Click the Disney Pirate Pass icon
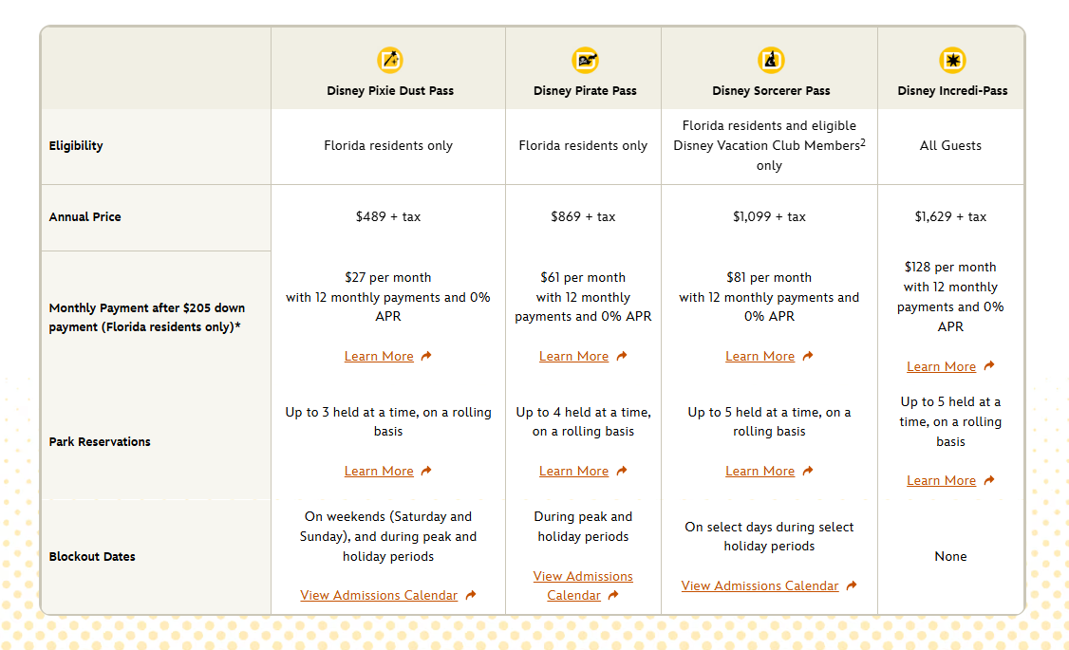Viewport: 1069px width, 650px height. tap(585, 61)
